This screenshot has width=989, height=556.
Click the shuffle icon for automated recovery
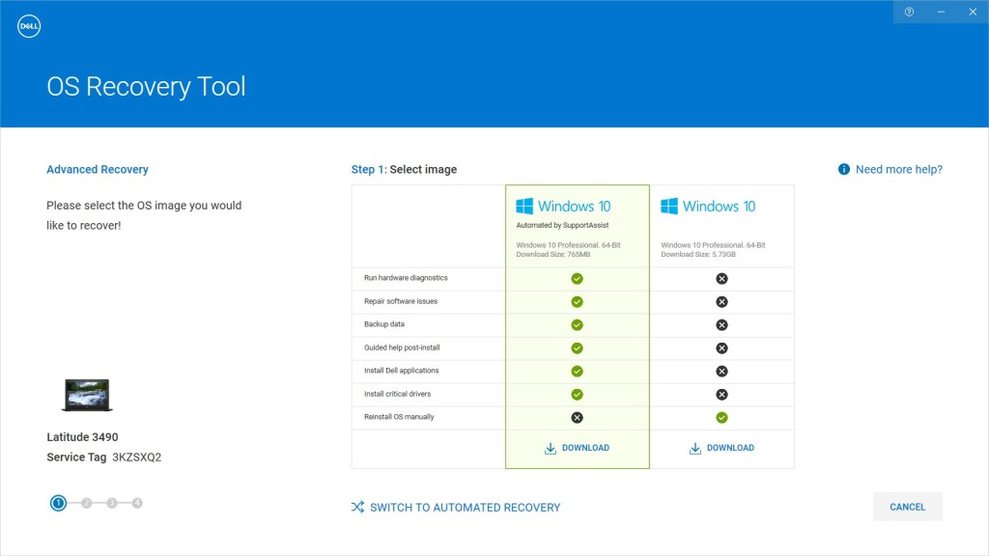[357, 507]
